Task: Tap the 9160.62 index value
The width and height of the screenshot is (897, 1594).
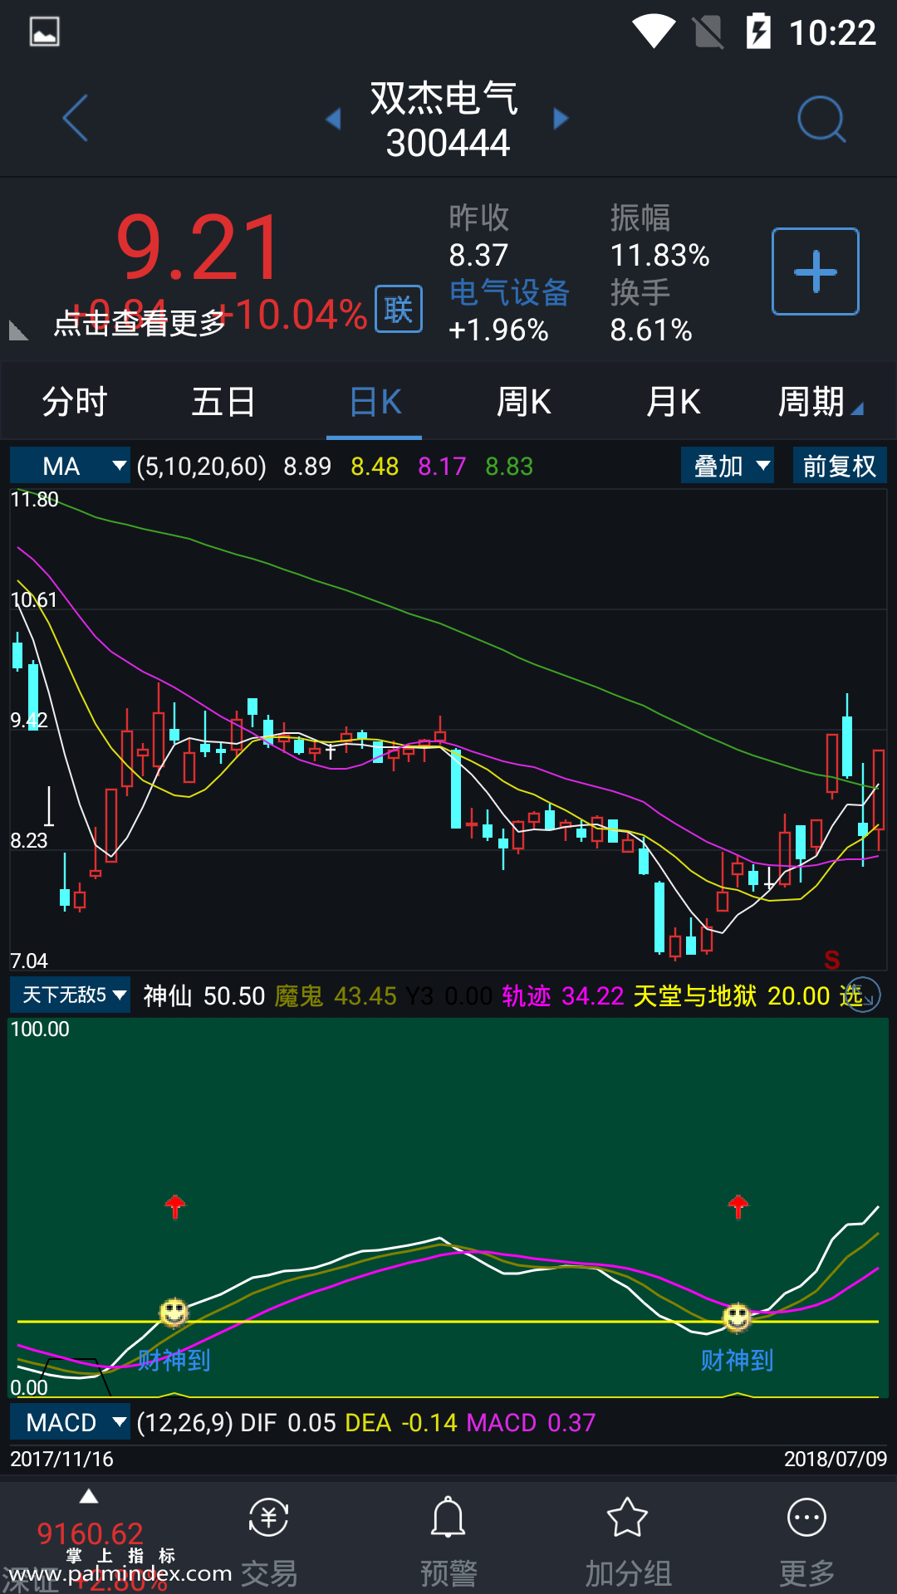Action: pos(90,1533)
